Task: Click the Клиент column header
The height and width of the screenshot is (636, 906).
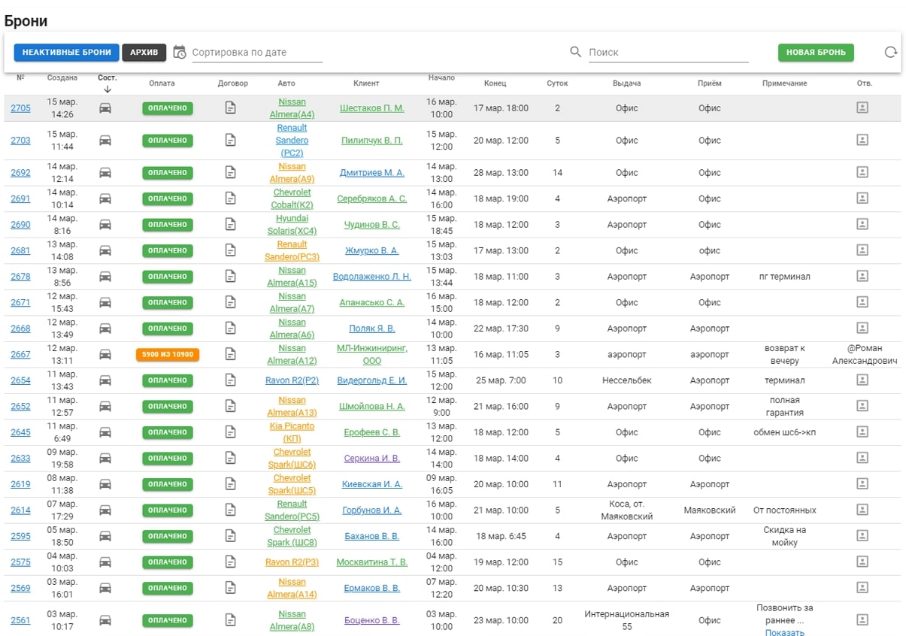Action: click(366, 83)
